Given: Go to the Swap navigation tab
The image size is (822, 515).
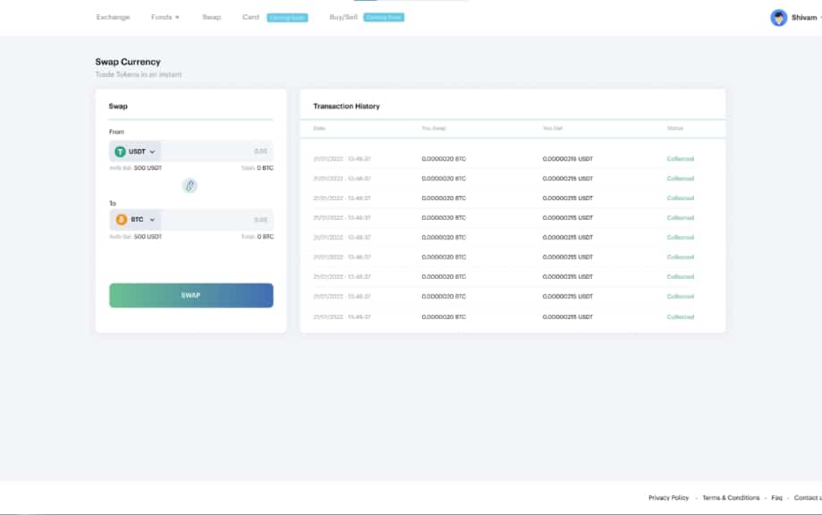Looking at the screenshot, I should [212, 17].
